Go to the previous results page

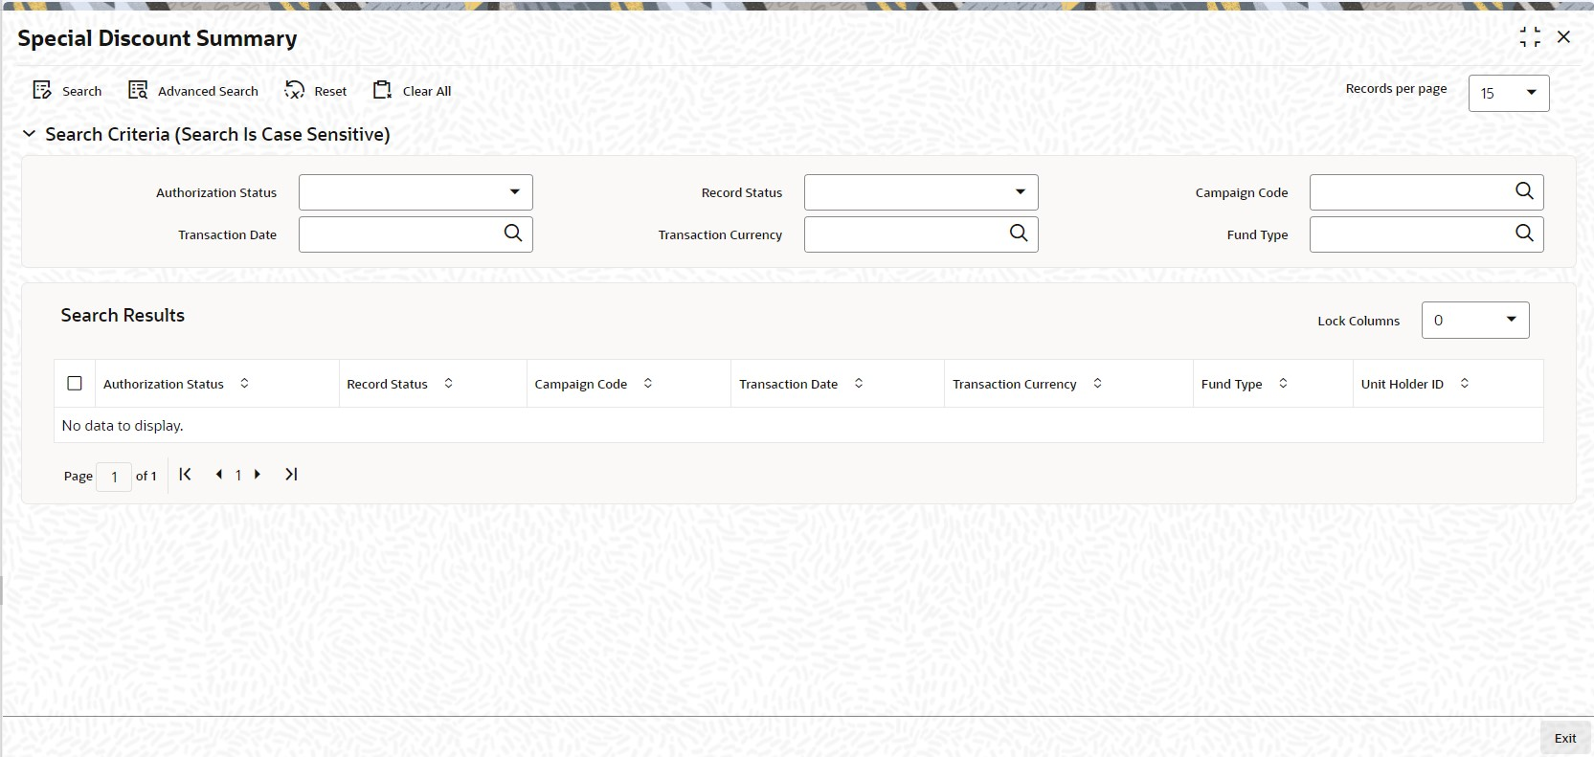click(x=219, y=474)
